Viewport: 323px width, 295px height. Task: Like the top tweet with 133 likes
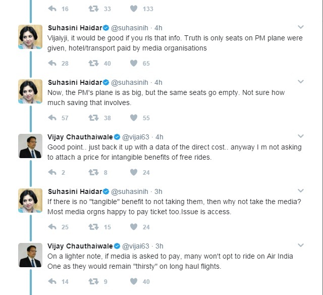134,9
